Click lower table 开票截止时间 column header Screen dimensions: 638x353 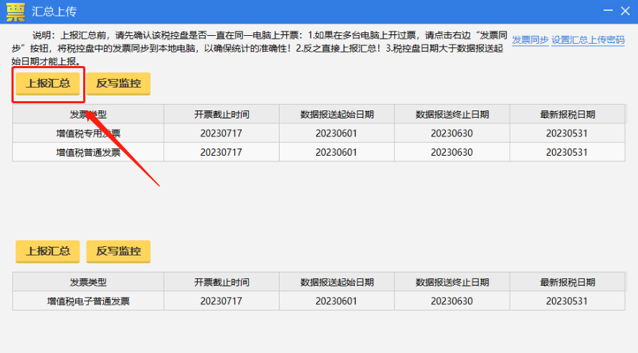[x=222, y=282]
